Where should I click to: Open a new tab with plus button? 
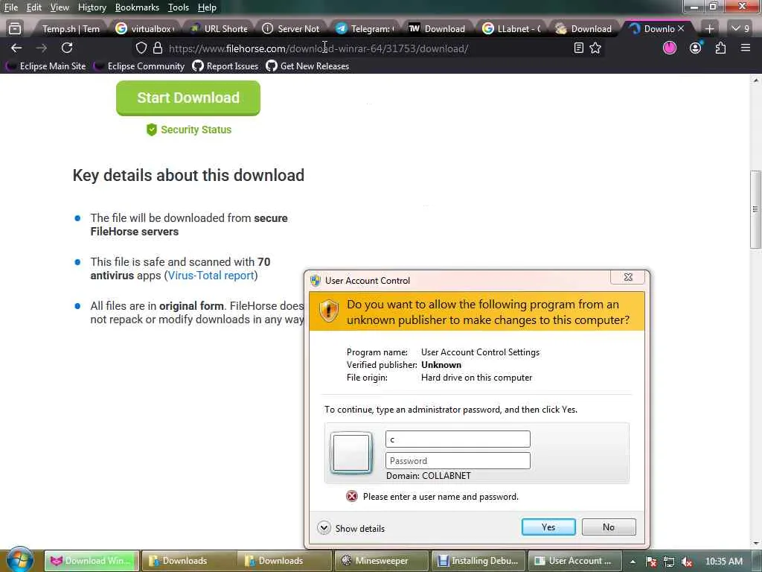(x=709, y=29)
